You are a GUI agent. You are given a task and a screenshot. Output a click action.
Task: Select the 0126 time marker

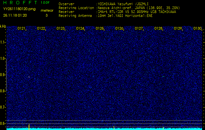click(119, 29)
